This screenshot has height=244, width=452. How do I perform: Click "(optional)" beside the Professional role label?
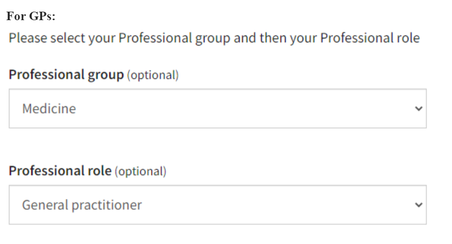139,172
